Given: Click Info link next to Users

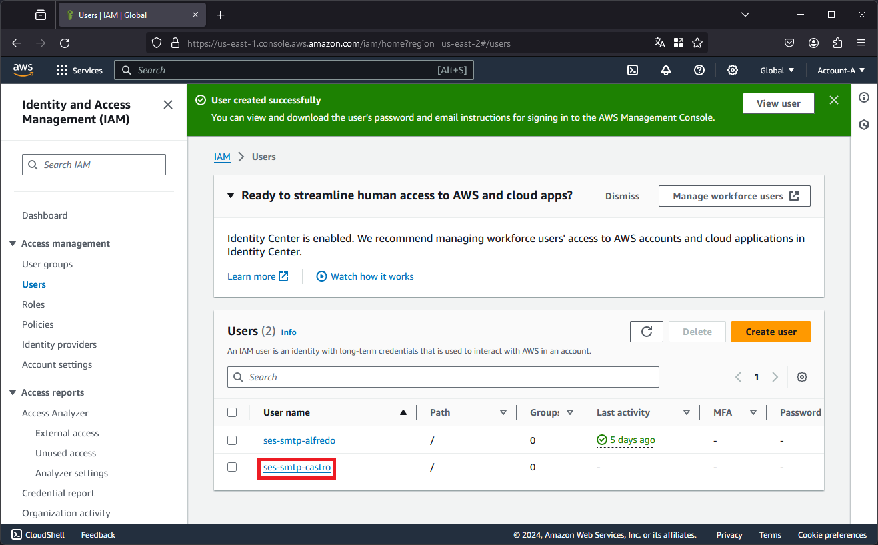Looking at the screenshot, I should click(289, 332).
